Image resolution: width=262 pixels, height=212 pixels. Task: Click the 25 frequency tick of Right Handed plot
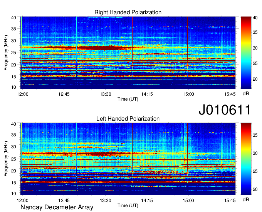click(13, 53)
